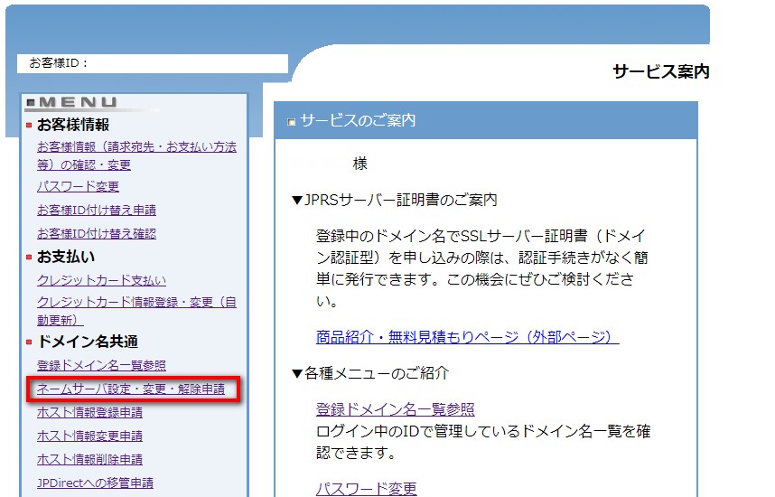Go to クレジットカード支払い page
The width and height of the screenshot is (775, 497).
point(101,280)
